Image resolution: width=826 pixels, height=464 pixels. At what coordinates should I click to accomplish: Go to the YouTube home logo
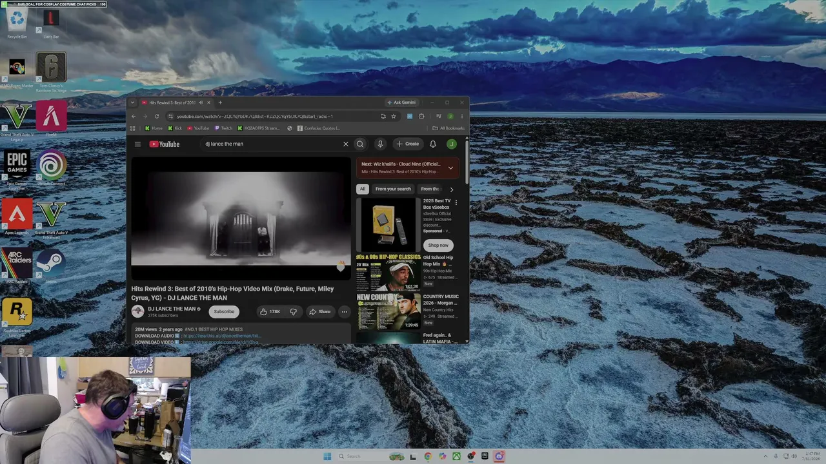165,144
